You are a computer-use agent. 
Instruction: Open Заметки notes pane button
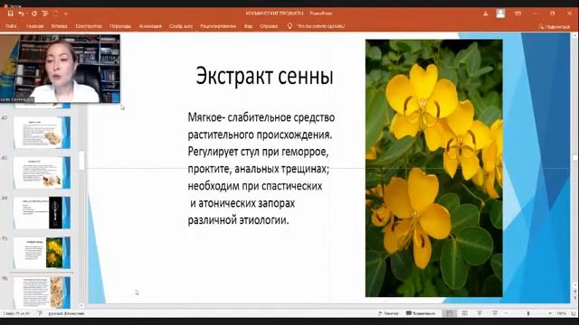pos(388,313)
